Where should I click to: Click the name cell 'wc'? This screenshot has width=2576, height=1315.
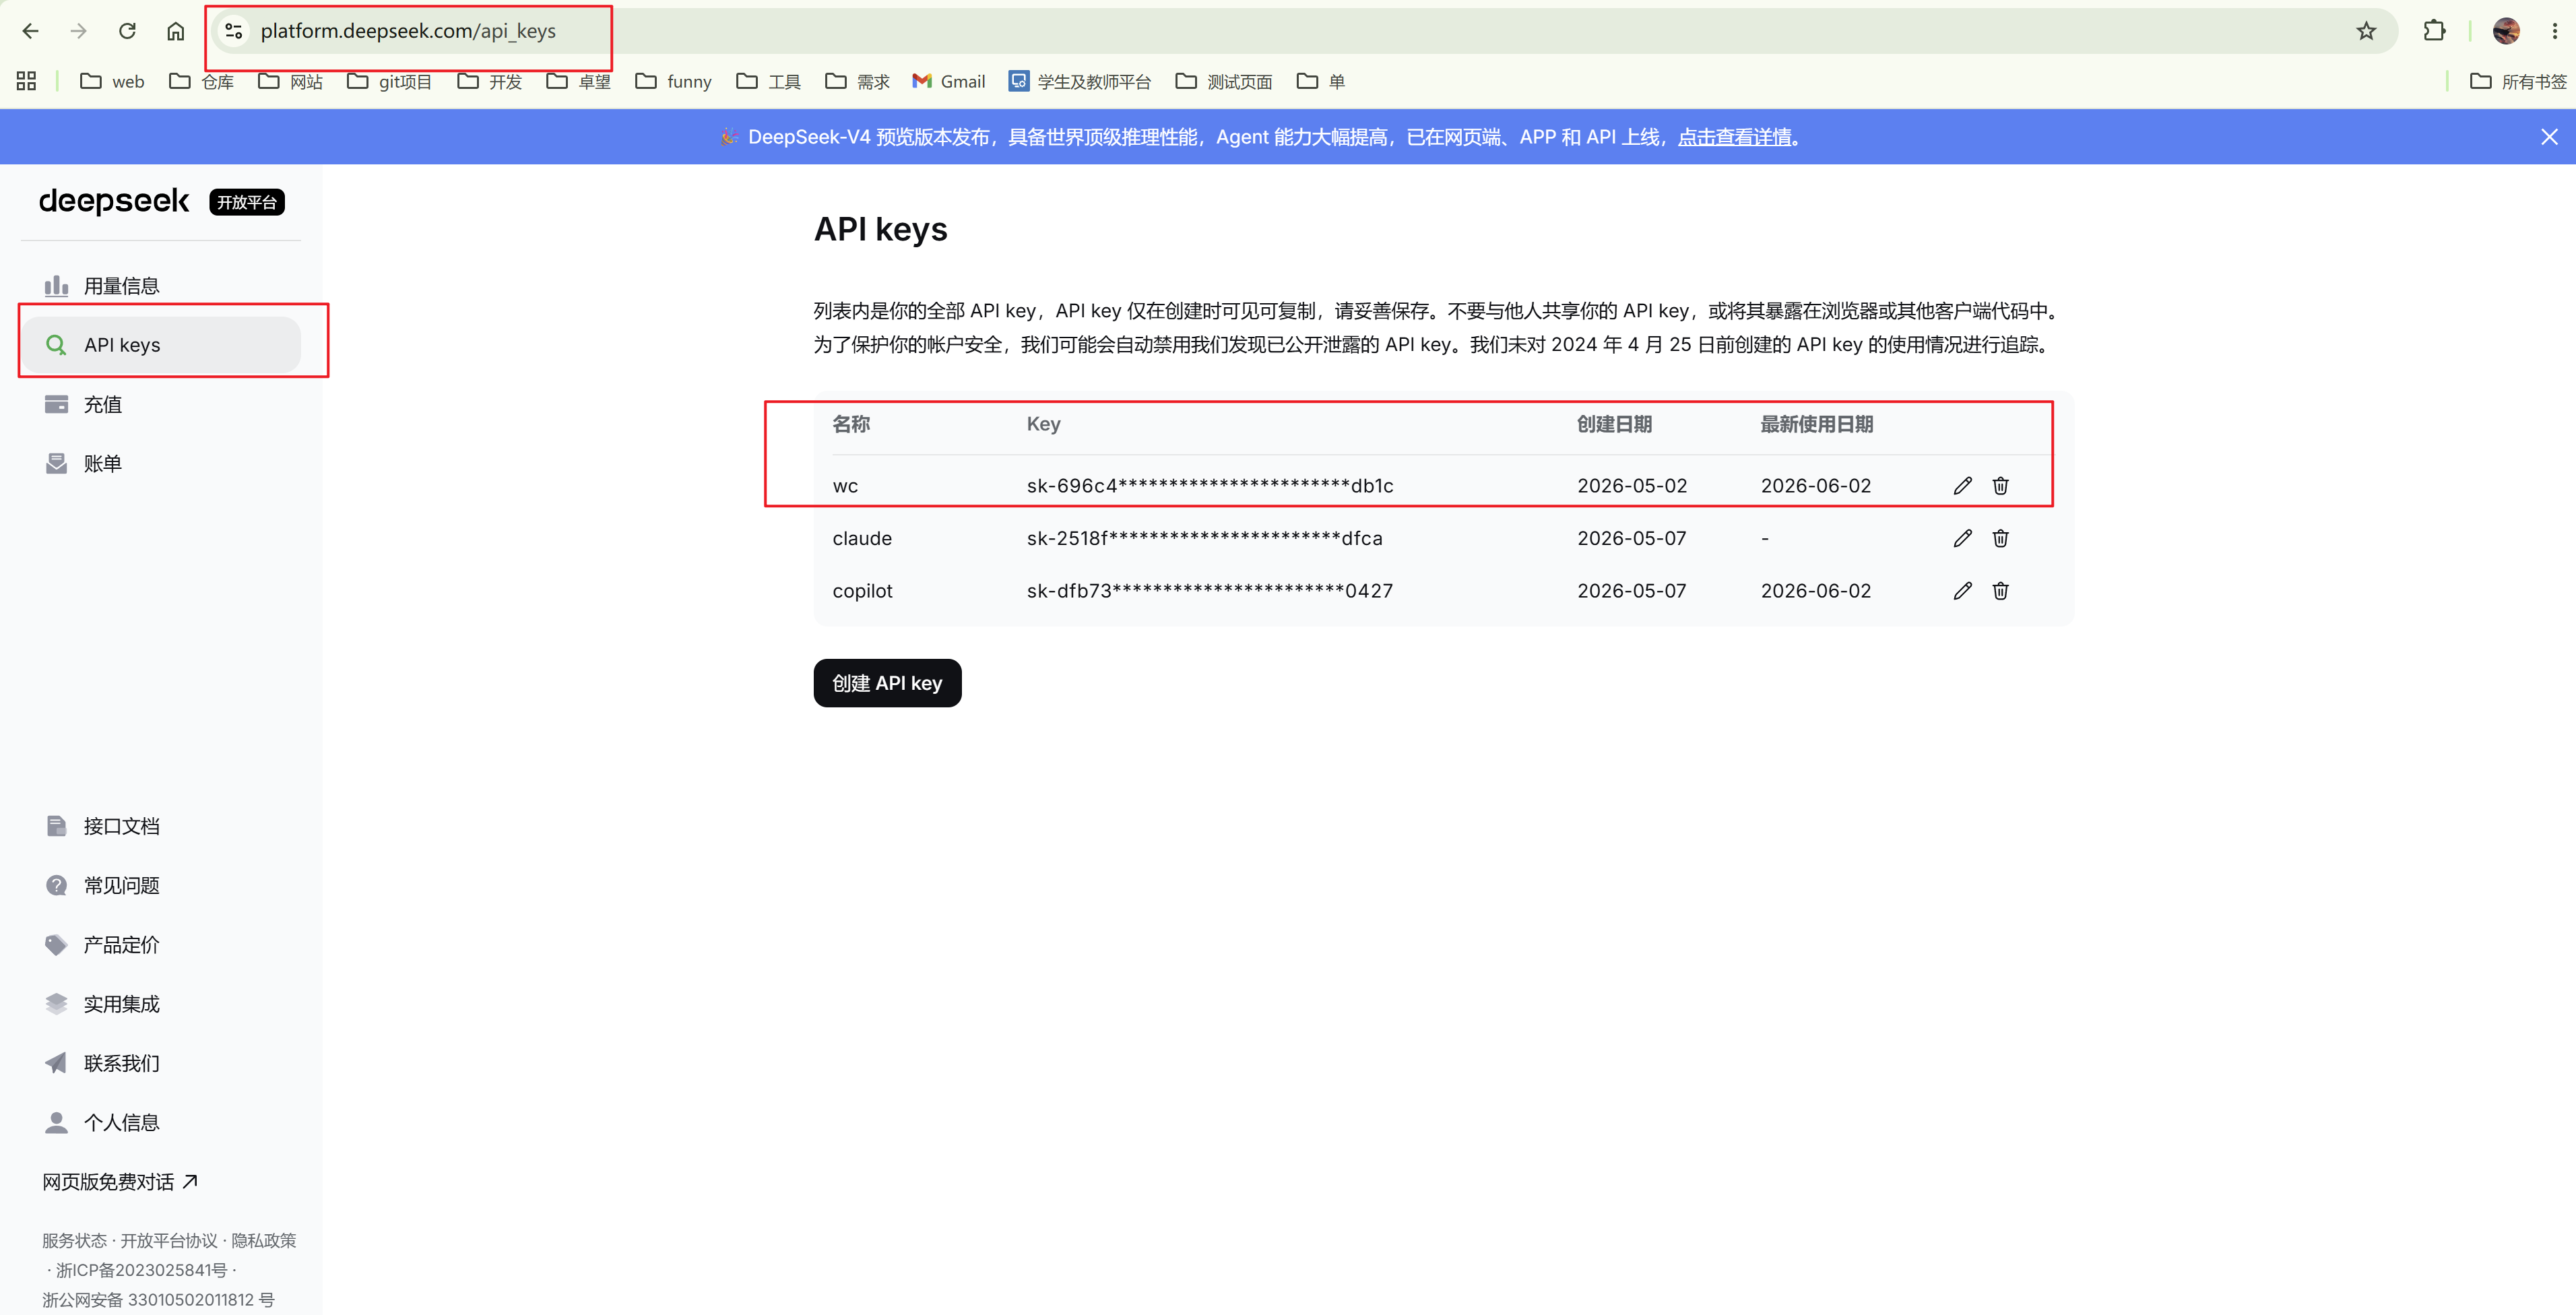[845, 486]
